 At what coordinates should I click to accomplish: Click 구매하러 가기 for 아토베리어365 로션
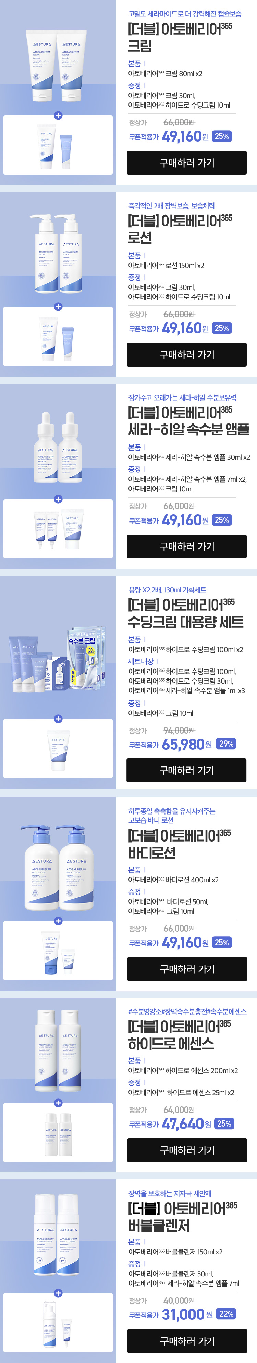187,355
